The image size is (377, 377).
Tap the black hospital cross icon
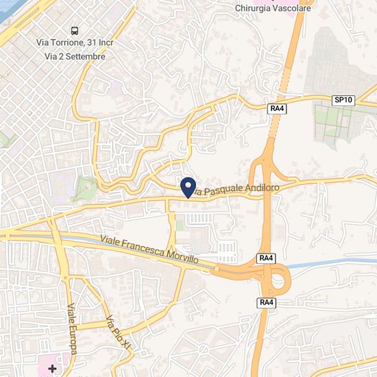(x=52, y=369)
